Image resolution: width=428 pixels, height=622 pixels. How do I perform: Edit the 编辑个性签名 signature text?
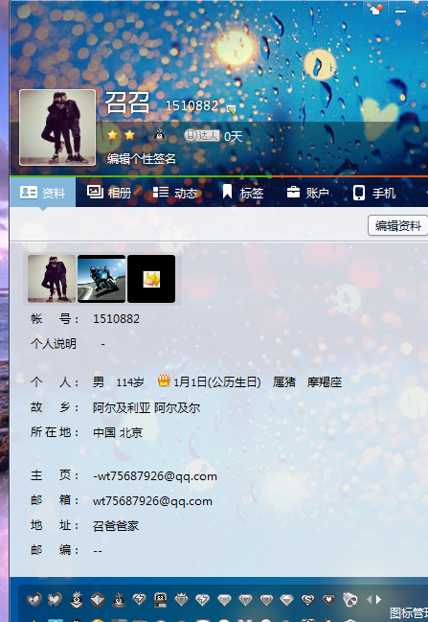pyautogui.click(x=141, y=159)
